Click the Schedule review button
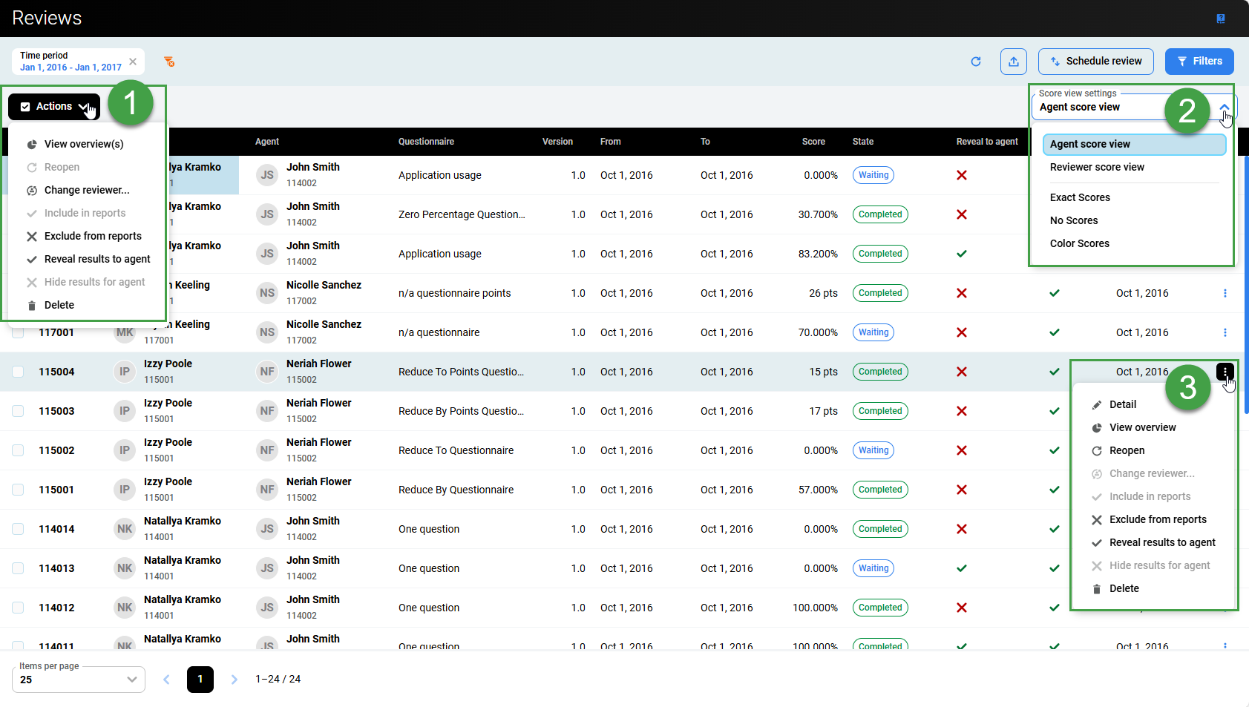1249x707 pixels. tap(1095, 62)
